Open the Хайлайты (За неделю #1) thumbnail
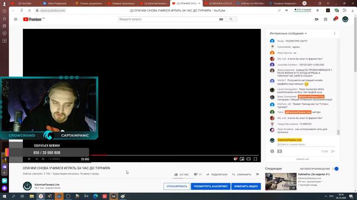This screenshot has width=357, height=200. click(281, 182)
